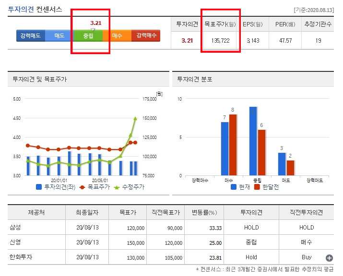Click the EPS(원) column header
The width and height of the screenshot is (343, 276).
[x=253, y=24]
